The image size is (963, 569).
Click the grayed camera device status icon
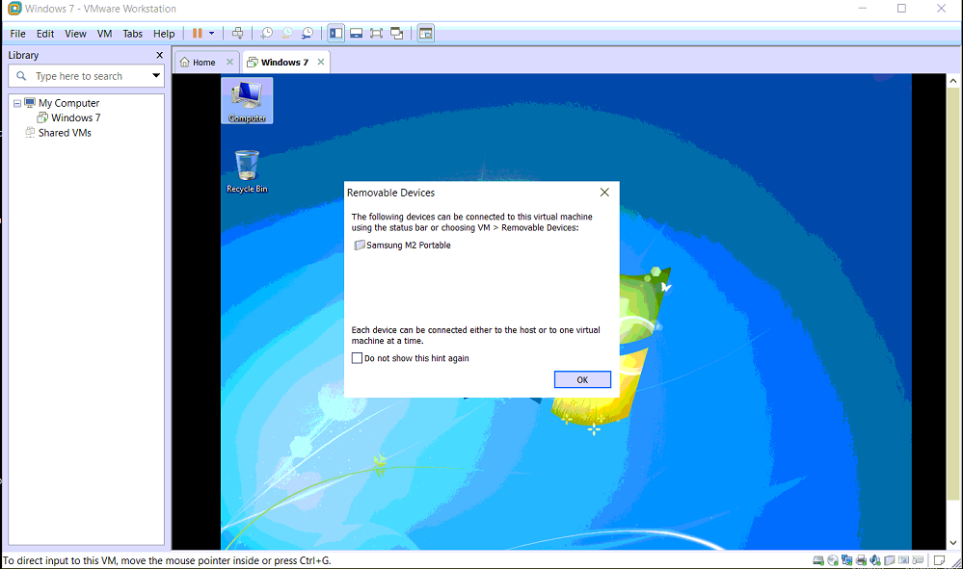[903, 559]
